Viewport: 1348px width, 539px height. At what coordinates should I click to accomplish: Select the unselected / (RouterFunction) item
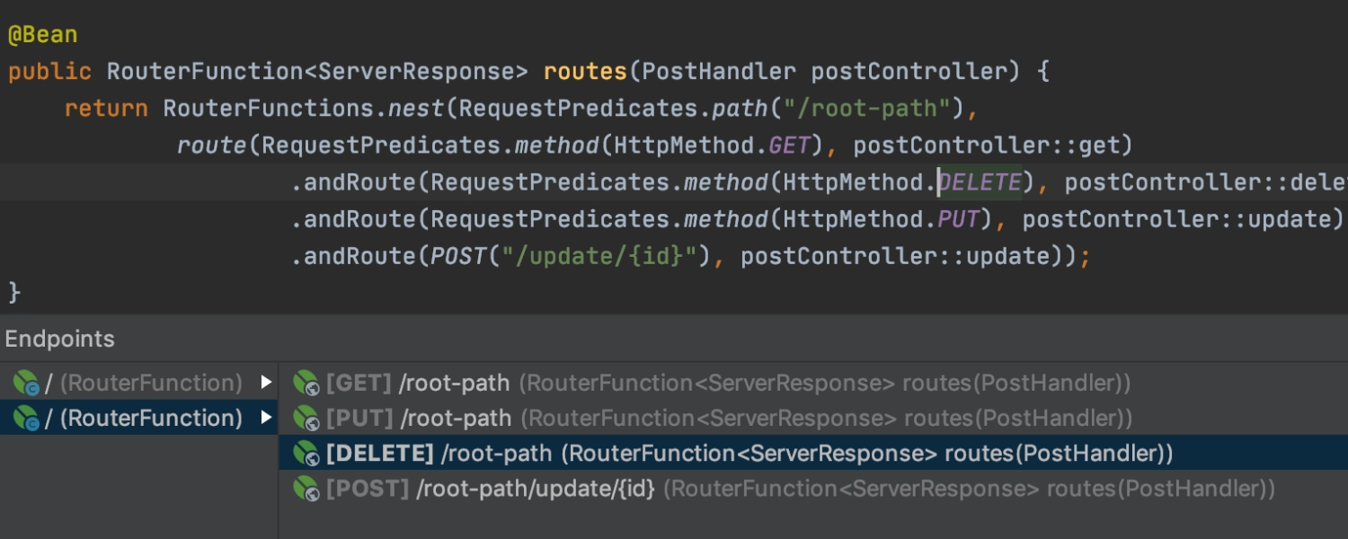[x=139, y=384]
